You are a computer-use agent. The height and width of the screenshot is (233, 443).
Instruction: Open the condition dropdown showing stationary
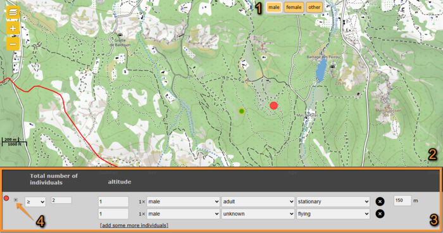point(333,201)
